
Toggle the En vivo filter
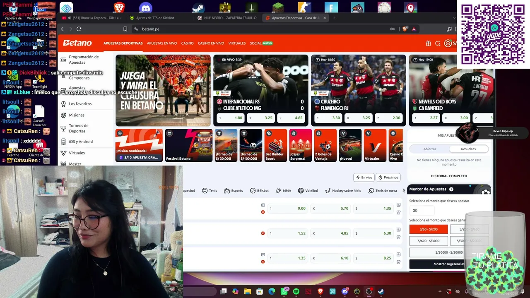[364, 178]
